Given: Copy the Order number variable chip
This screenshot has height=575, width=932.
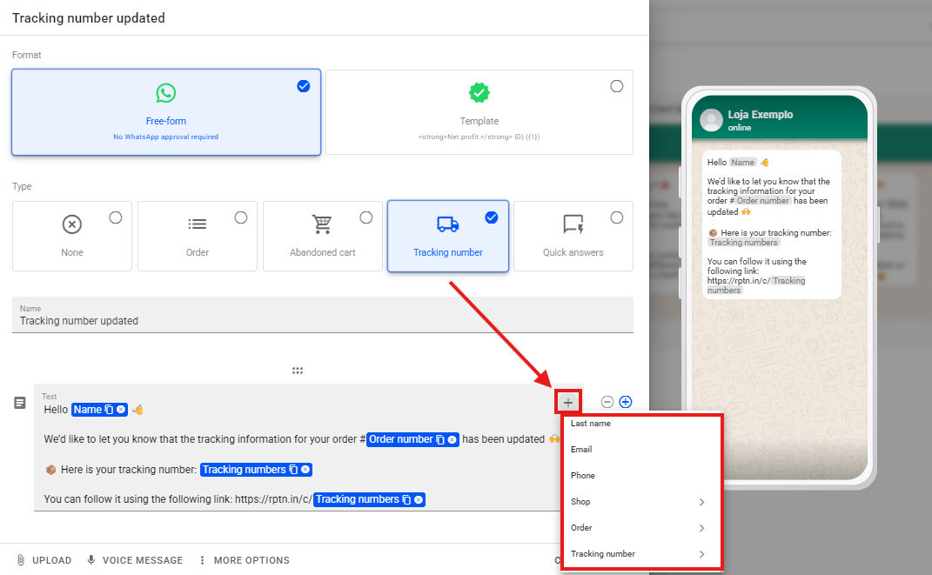Looking at the screenshot, I should (440, 439).
